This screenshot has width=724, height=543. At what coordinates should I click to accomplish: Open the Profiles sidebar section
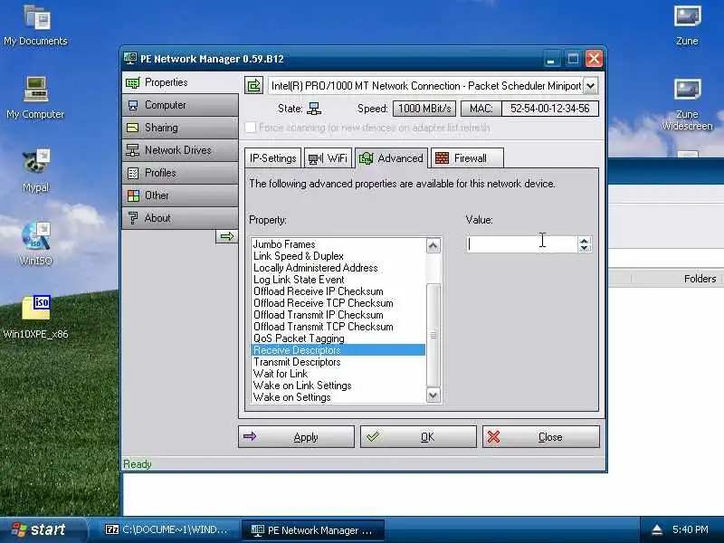point(180,173)
